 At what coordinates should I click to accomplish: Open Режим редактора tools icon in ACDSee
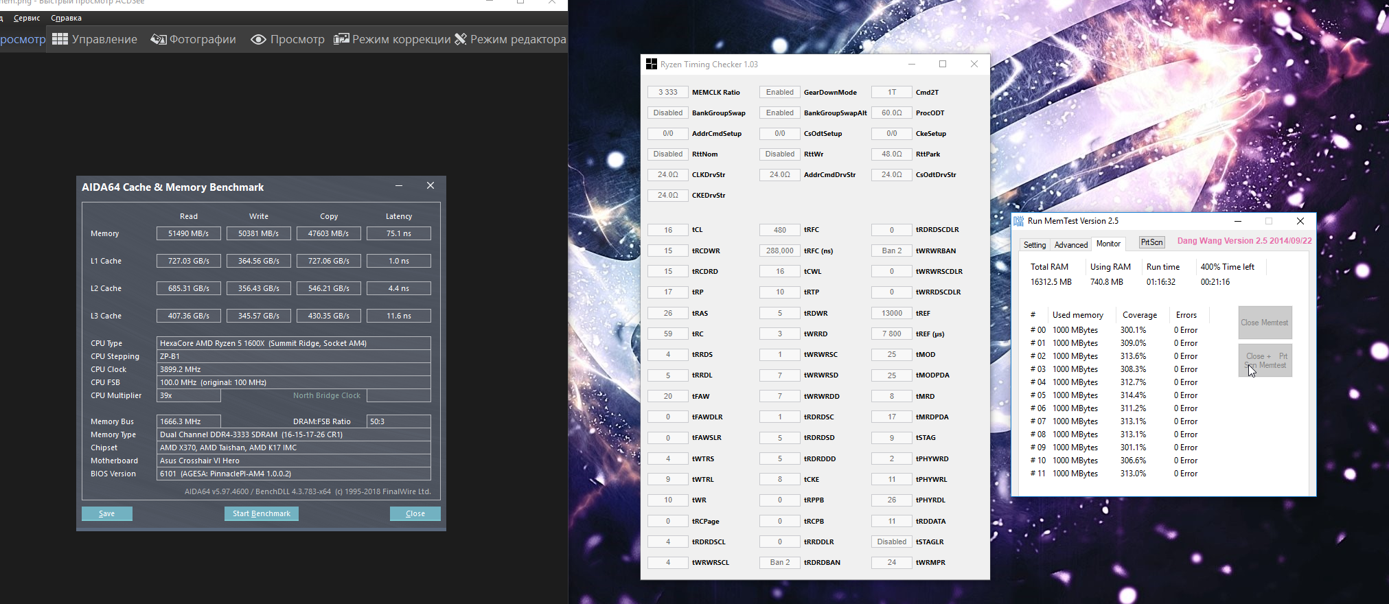pos(461,39)
